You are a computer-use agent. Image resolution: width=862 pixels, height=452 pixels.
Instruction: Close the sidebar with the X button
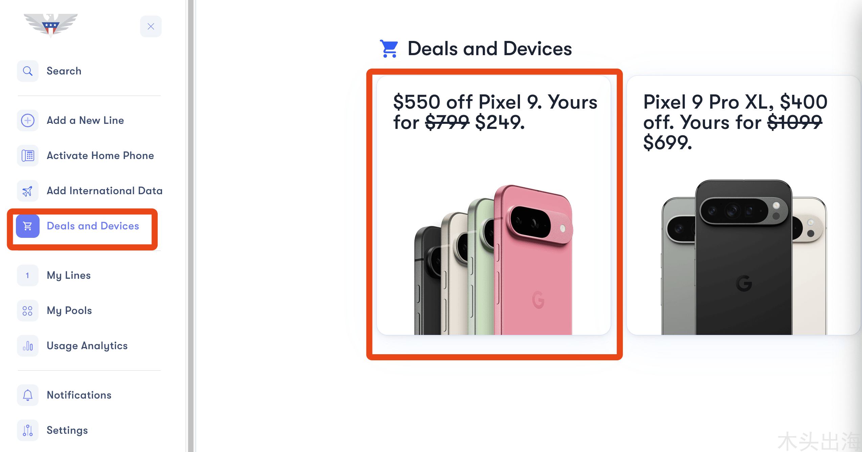(x=151, y=26)
